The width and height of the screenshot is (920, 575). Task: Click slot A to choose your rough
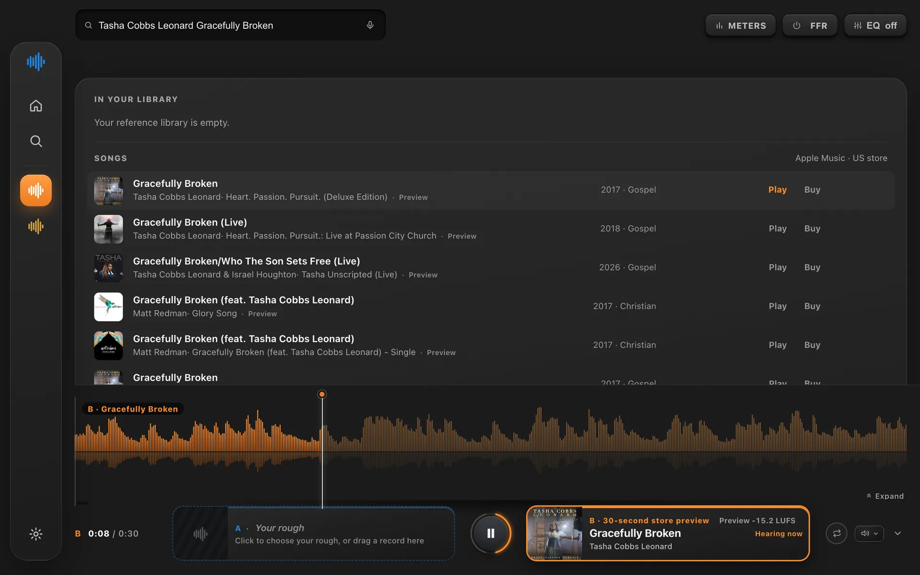313,533
